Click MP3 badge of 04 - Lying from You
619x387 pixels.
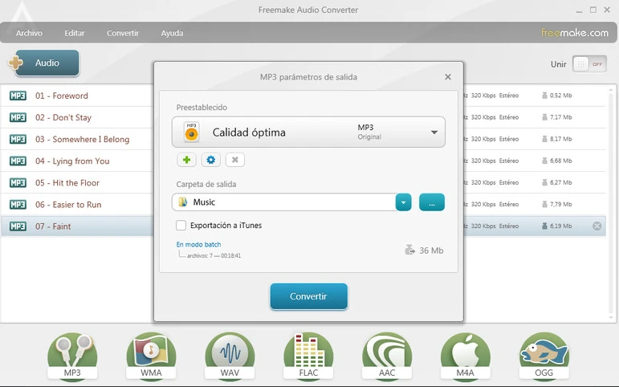(18, 161)
